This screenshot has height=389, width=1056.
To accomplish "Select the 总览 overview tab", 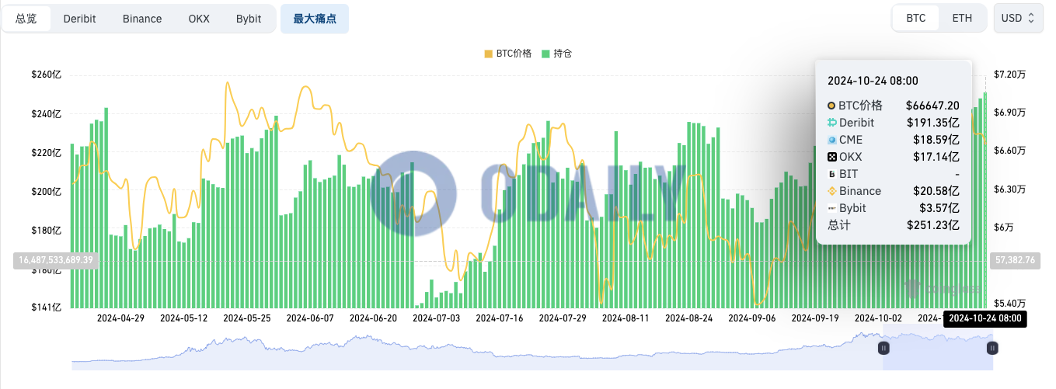I will (x=26, y=19).
